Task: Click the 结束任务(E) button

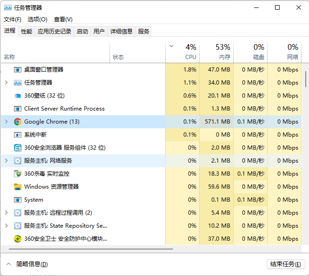Action: [286, 264]
